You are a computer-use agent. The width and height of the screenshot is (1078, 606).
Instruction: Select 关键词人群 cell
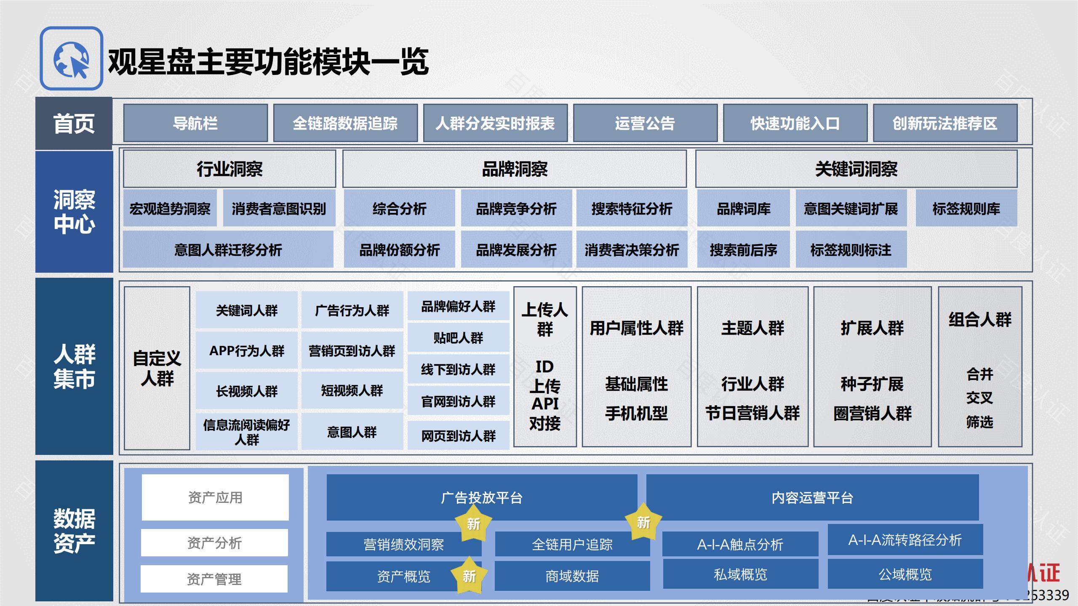247,310
